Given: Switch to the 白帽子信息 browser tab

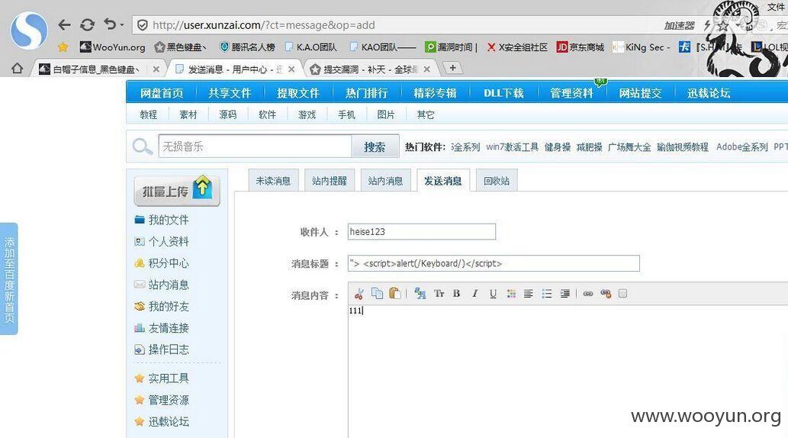Looking at the screenshot, I should [x=97, y=69].
